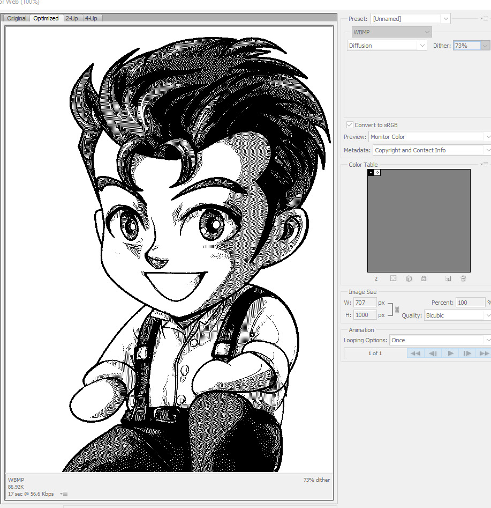Switch to the 2-Up tab

point(72,18)
